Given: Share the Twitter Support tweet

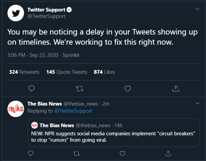Looking at the screenshot, I should pyautogui.click(x=176, y=89).
